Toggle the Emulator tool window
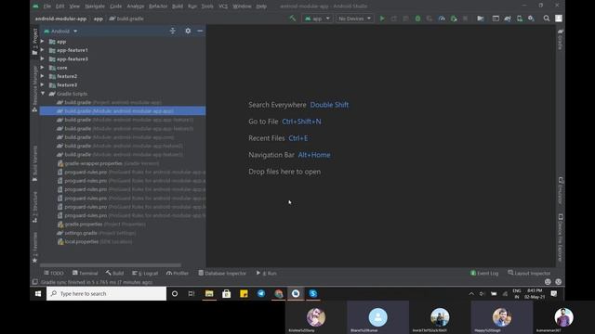Image resolution: width=595 pixels, height=334 pixels. point(560,191)
